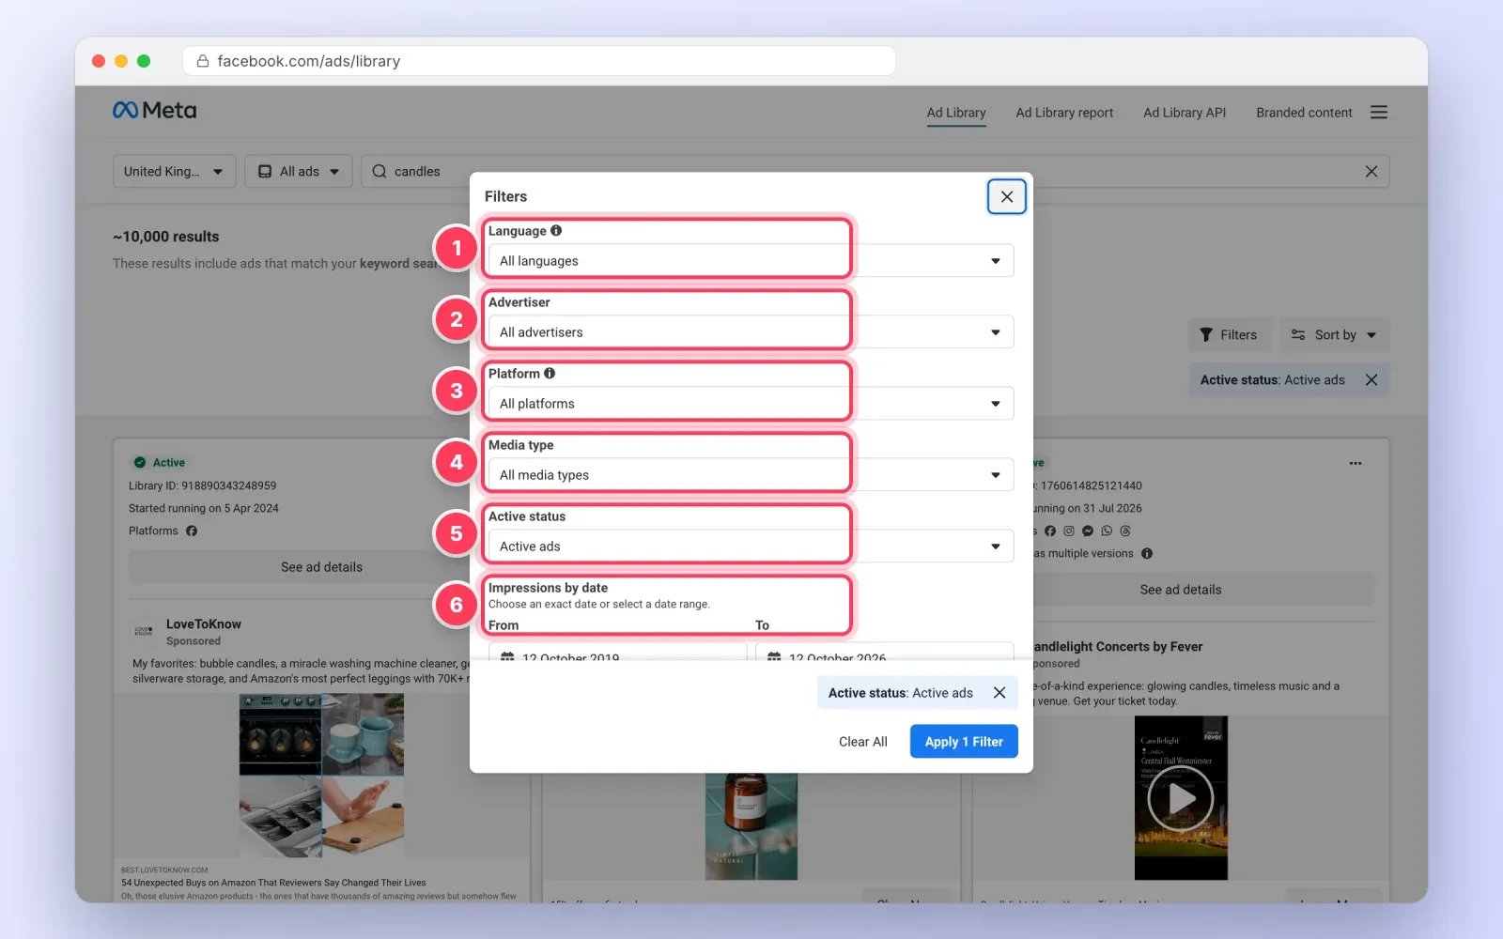Screen dimensions: 1503x939
Task: Open the All ads category dropdown
Action: coord(299,172)
